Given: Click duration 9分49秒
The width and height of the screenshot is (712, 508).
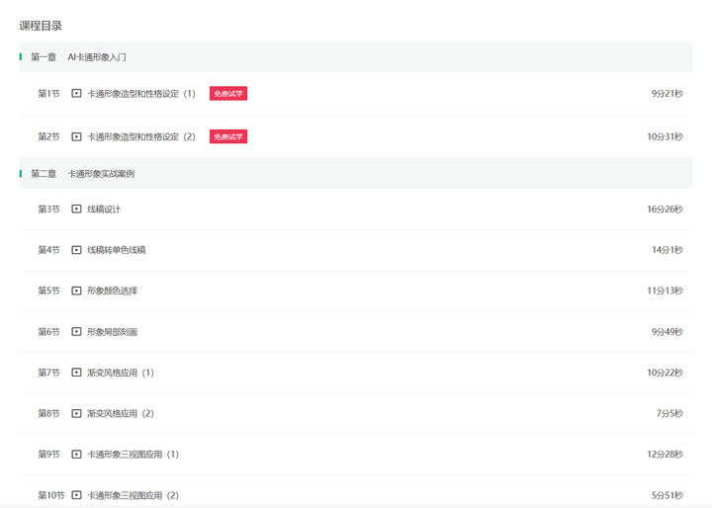Looking at the screenshot, I should point(667,332).
